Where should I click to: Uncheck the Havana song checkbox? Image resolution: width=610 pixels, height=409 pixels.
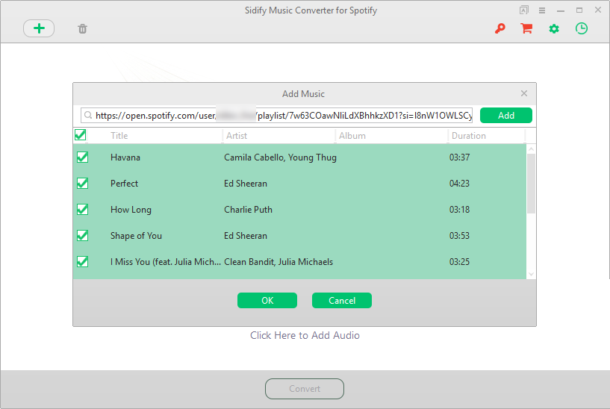pos(82,157)
